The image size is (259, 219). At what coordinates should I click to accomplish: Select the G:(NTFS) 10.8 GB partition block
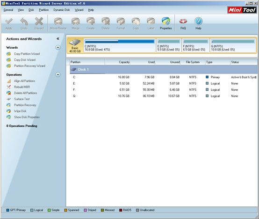[x=233, y=45]
